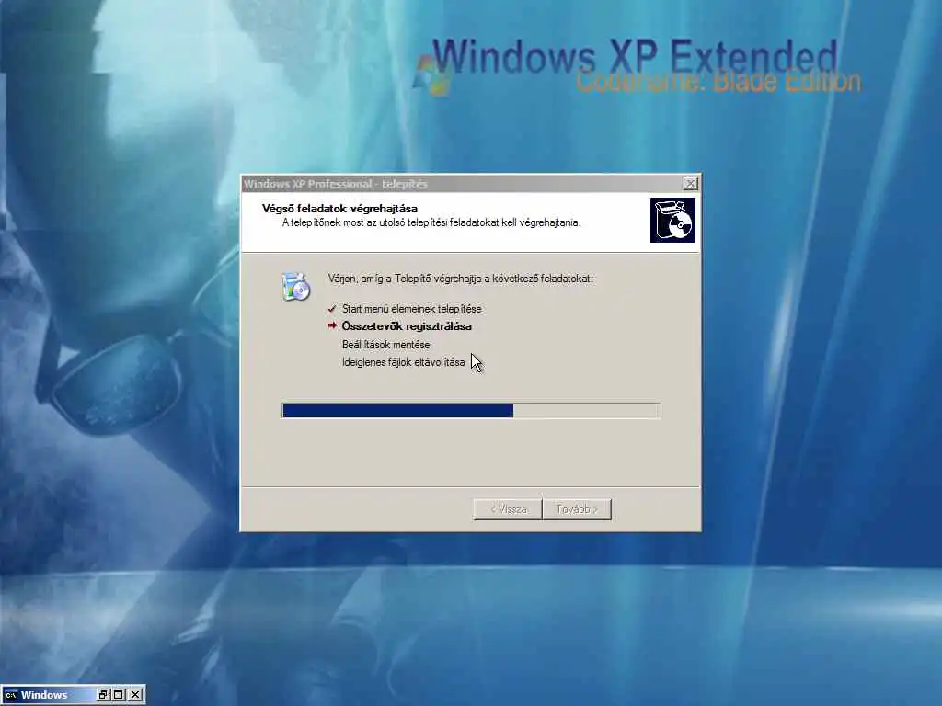This screenshot has height=706, width=942.
Task: Select the text 'Összetevők regisztrálása'
Action: coord(407,326)
